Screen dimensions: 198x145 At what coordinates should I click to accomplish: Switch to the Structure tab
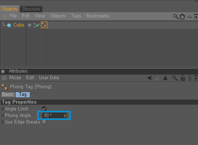click(31, 9)
